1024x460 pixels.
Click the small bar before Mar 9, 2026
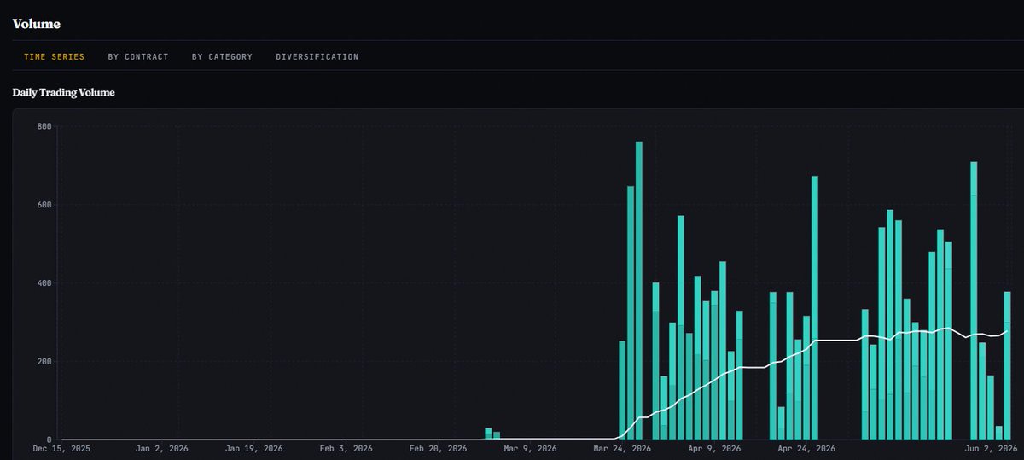pos(488,434)
